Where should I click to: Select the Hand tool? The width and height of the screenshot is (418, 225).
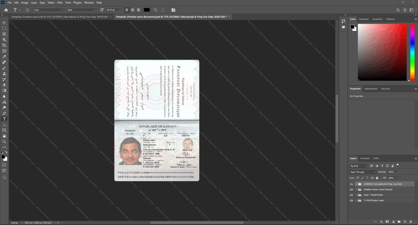tap(4, 136)
